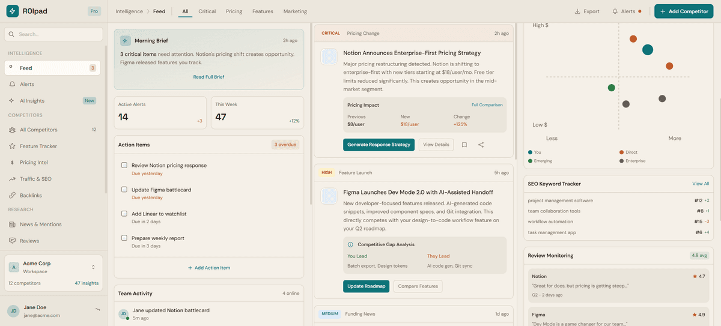Check 'Add Linear to watchlist' checkbox

[124, 214]
